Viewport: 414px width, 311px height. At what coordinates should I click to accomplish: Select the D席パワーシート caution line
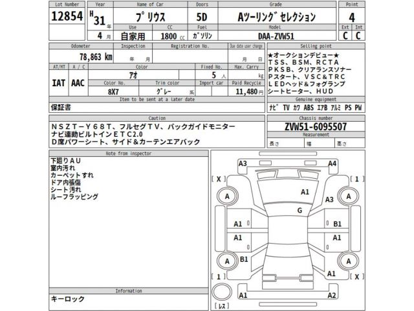coord(125,142)
